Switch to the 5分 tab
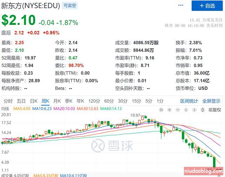This screenshot has width=225, height=177. [x=149, y=101]
